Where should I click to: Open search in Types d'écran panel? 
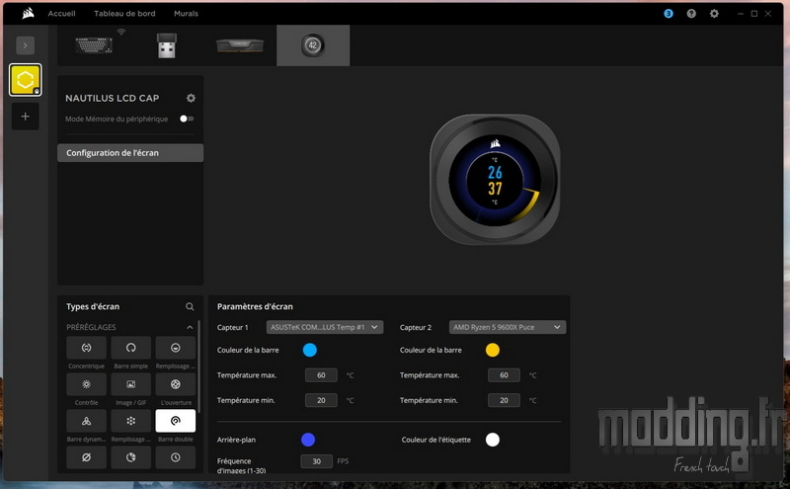point(190,307)
